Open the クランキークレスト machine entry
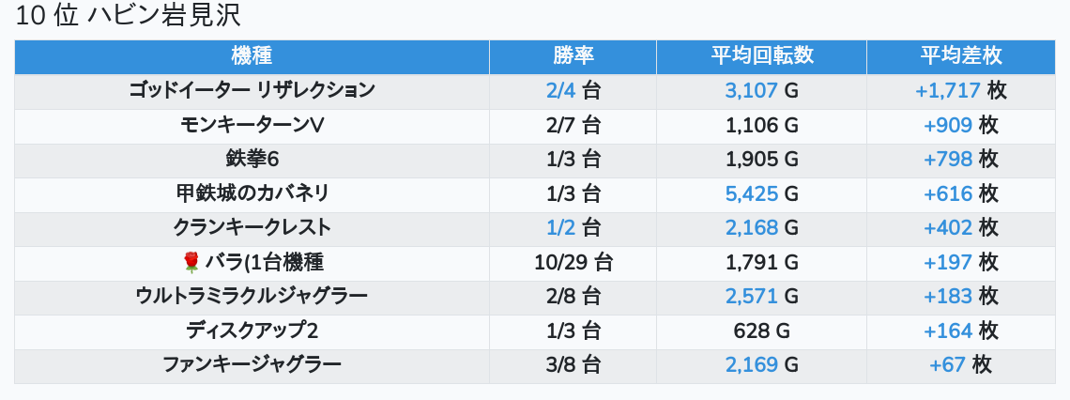The width and height of the screenshot is (1070, 400). pyautogui.click(x=252, y=228)
